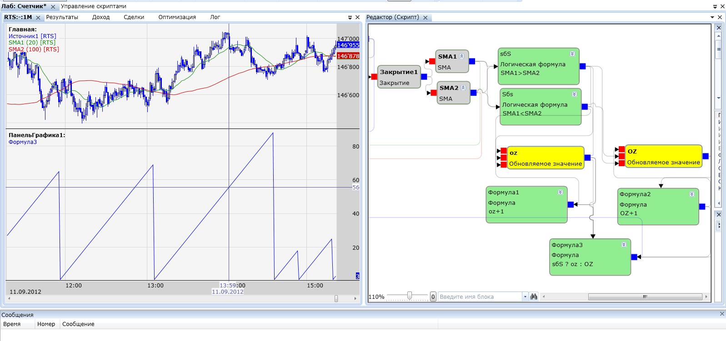Click the blue output port of Закрытие1 block
The height and width of the screenshot is (341, 726).
[424, 77]
